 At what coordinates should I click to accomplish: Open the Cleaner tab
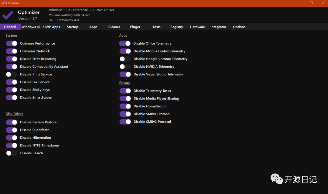pyautogui.click(x=114, y=27)
